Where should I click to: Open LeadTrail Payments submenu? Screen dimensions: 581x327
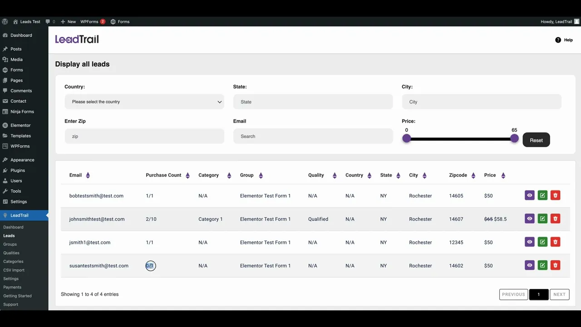click(x=12, y=287)
